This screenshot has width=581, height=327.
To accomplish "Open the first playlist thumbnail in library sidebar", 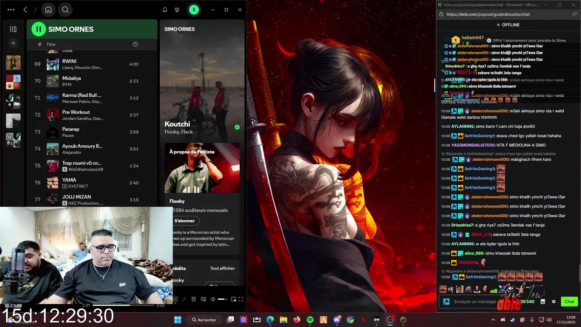I will 13,63.
